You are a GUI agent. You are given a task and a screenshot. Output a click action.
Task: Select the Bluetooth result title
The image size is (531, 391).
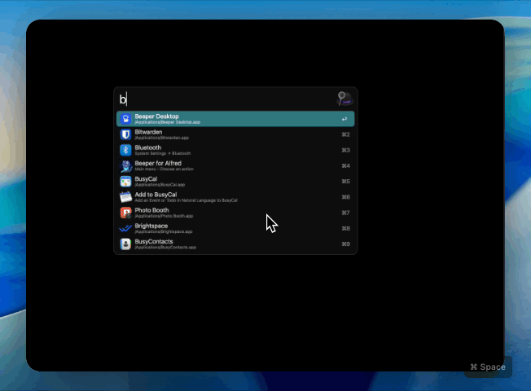148,147
